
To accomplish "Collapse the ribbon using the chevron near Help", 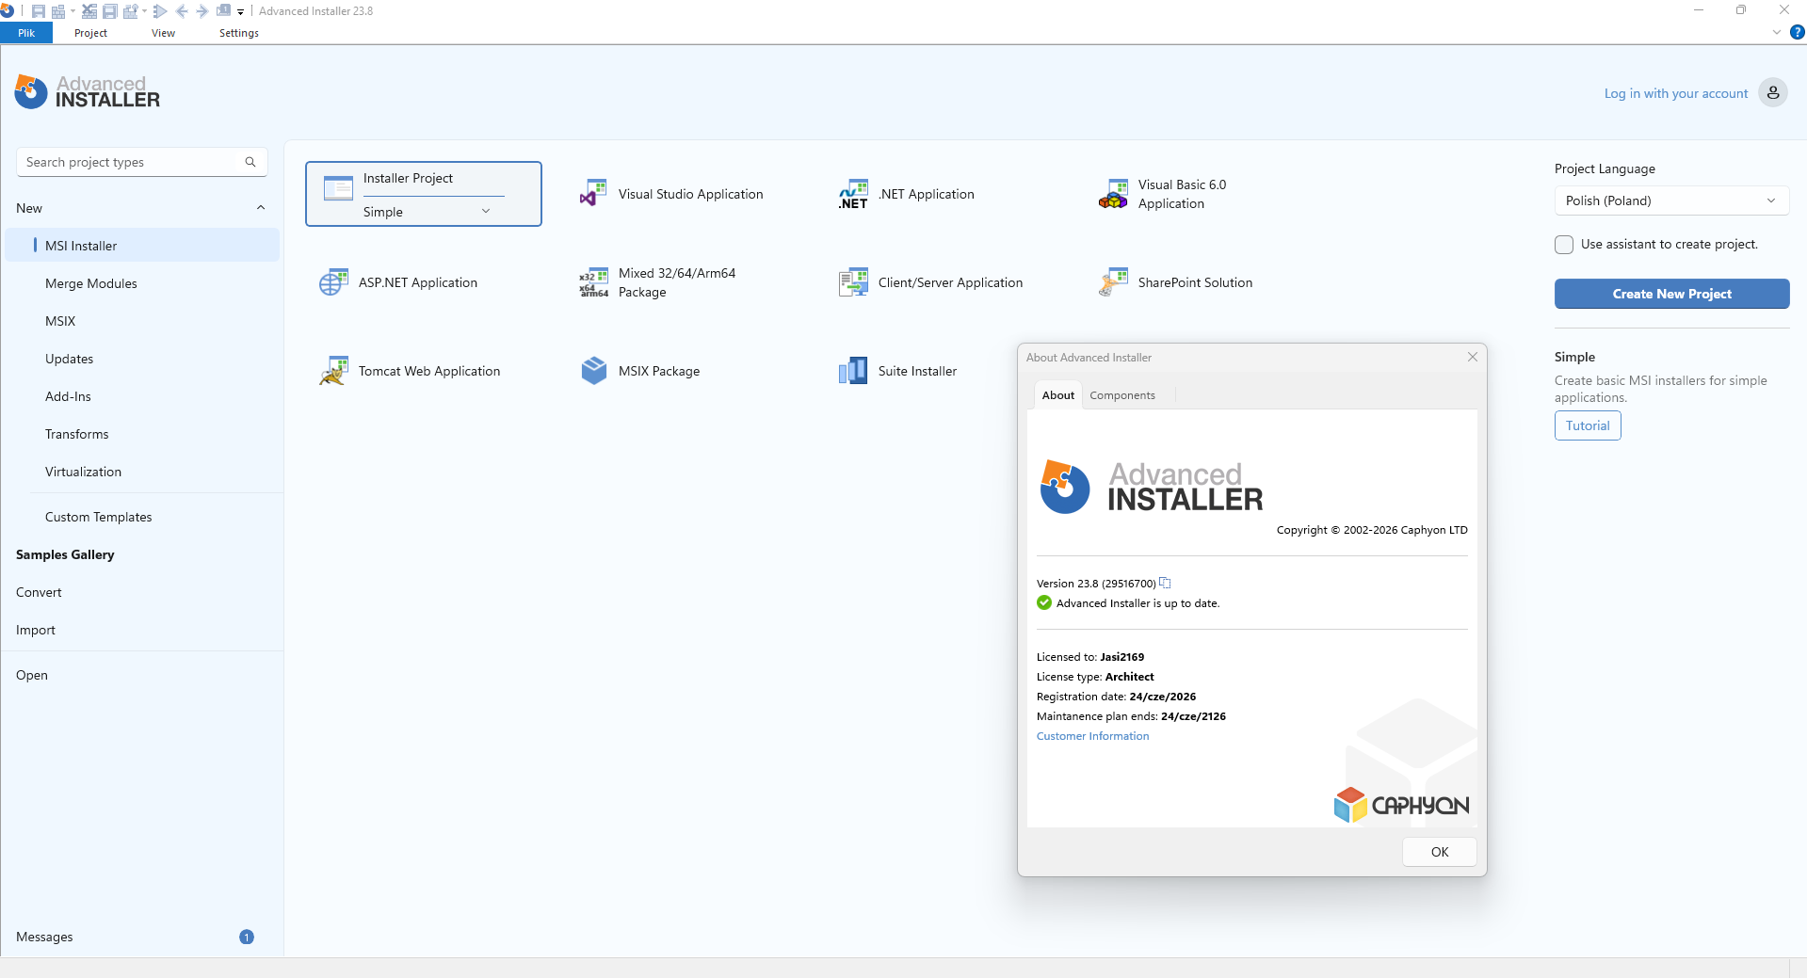I will pyautogui.click(x=1777, y=32).
